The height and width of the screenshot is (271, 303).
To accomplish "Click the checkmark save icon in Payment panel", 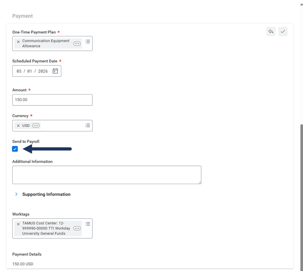I will click(283, 31).
